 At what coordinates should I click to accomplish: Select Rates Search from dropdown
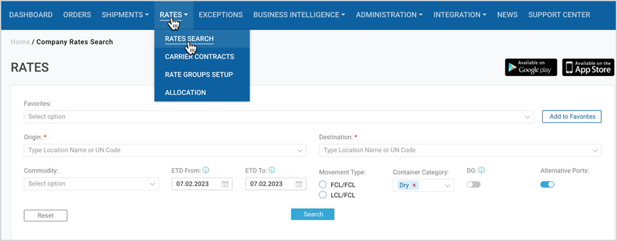click(x=202, y=39)
